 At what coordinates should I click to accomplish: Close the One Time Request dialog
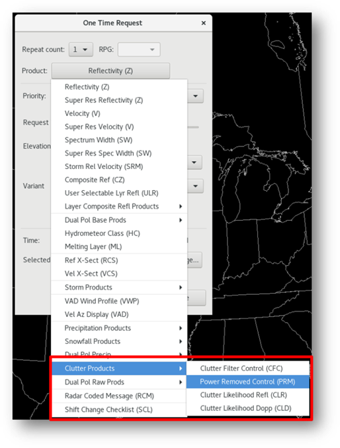coord(203,23)
